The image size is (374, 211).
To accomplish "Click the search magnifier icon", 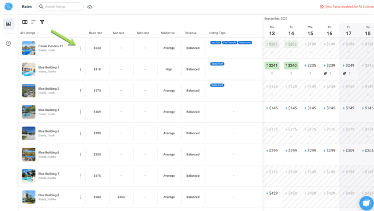I will pyautogui.click(x=41, y=7).
